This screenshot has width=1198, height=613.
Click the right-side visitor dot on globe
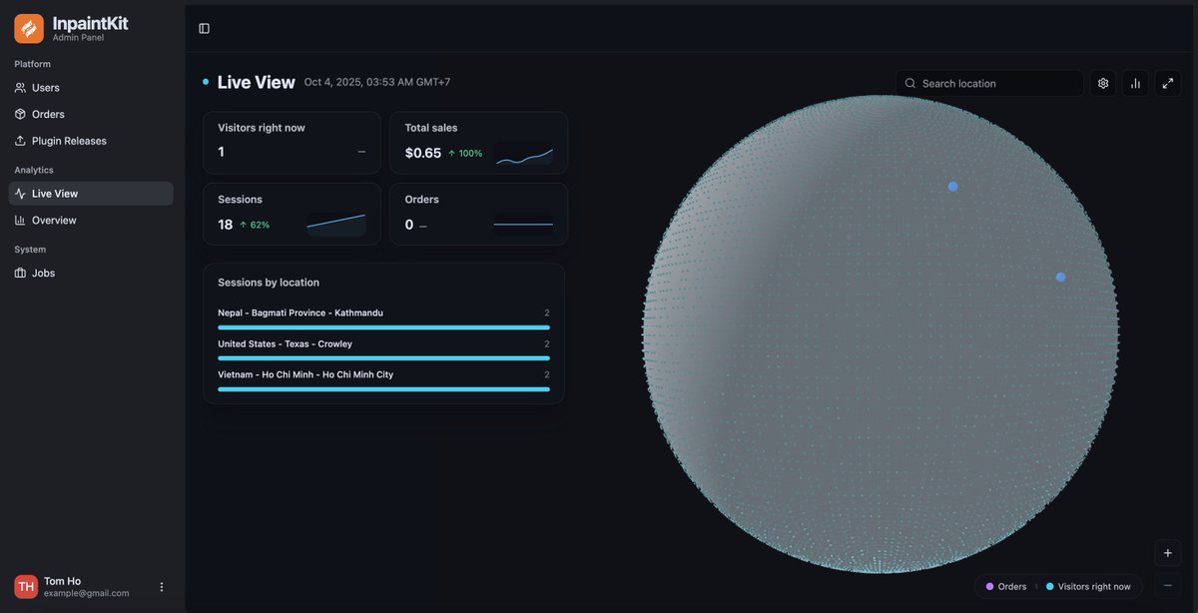(1060, 277)
